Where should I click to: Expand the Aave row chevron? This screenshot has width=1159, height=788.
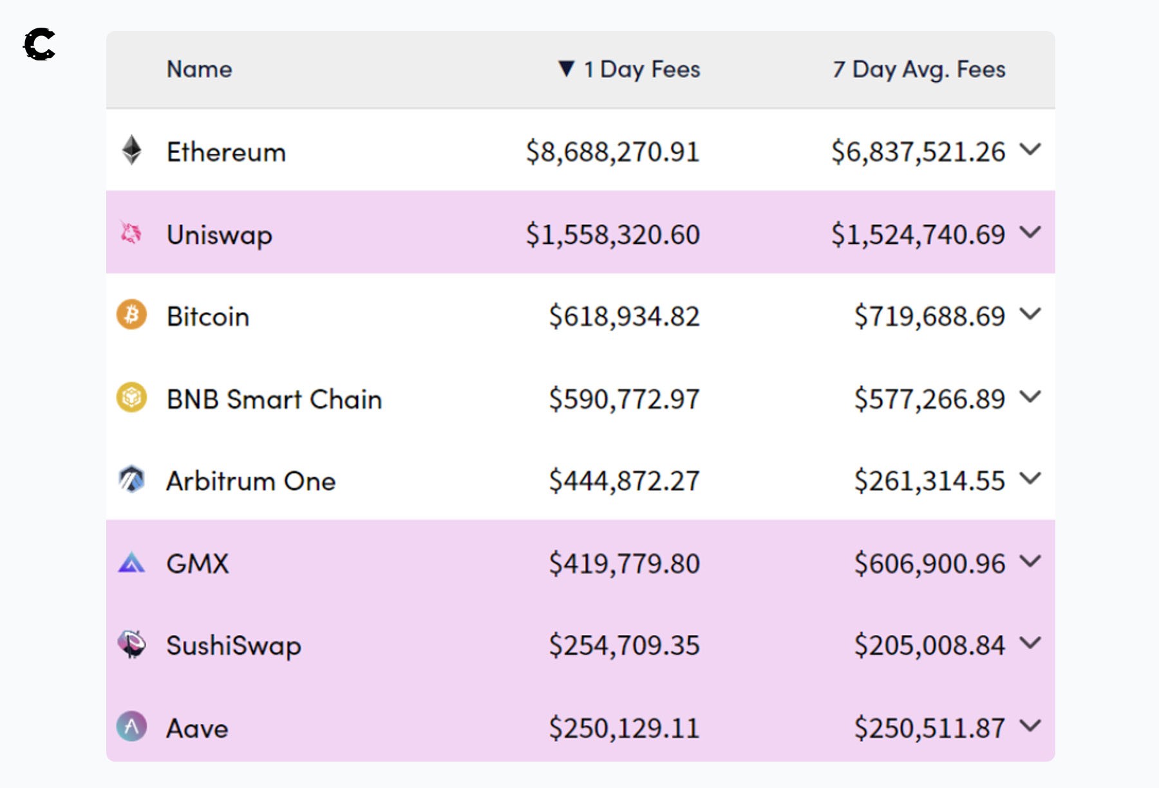(x=1030, y=726)
